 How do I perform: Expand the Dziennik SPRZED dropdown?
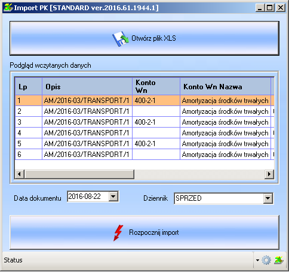[x=268, y=198]
